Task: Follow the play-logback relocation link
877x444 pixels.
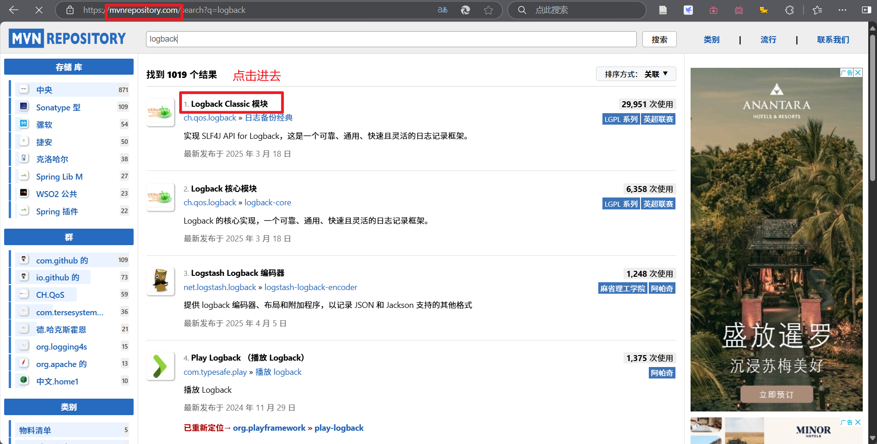Action: [339, 428]
